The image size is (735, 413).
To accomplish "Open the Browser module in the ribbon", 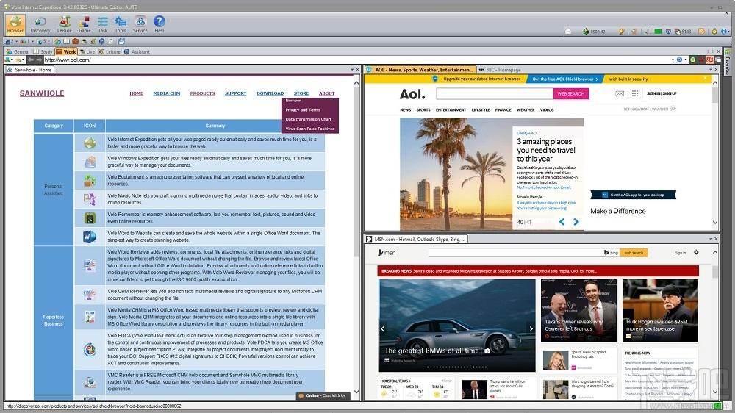I will [15, 24].
